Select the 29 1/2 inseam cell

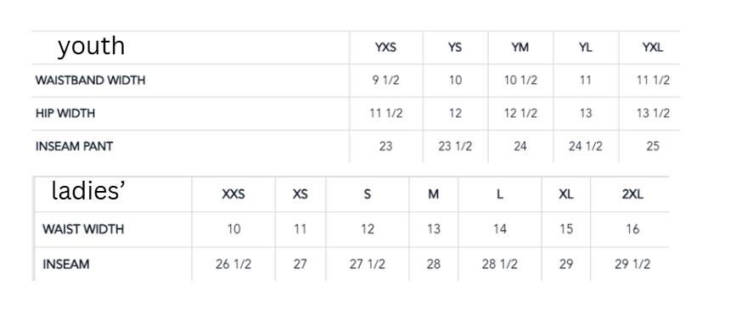point(632,264)
